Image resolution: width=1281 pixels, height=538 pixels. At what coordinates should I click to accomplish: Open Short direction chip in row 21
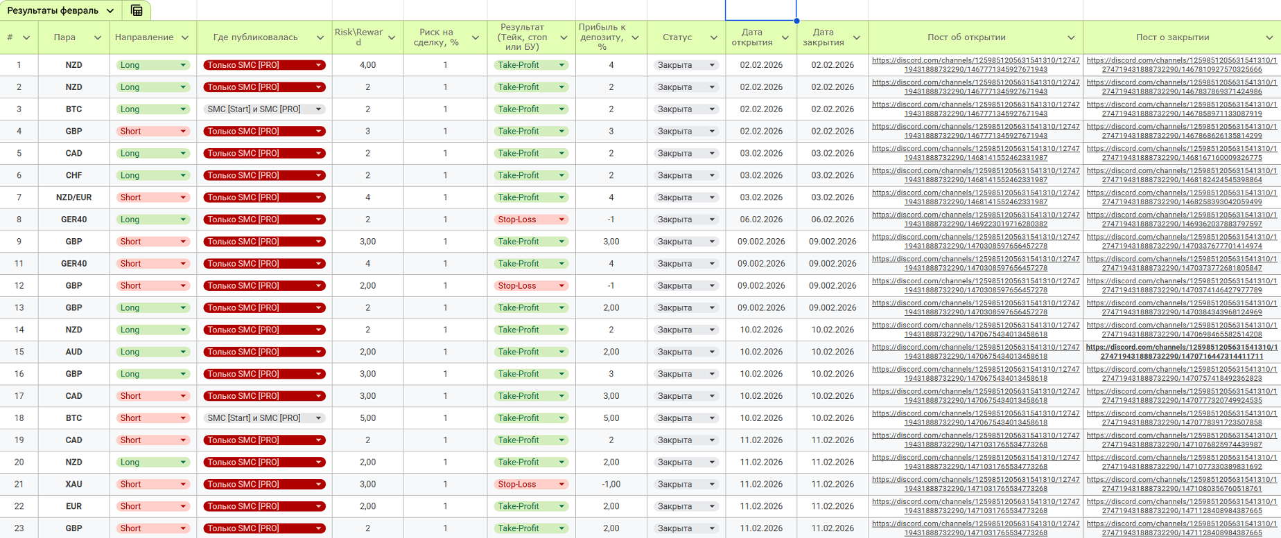152,484
